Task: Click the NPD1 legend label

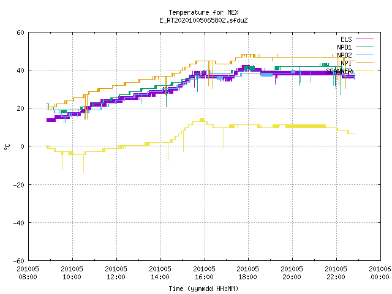Action: coord(344,47)
